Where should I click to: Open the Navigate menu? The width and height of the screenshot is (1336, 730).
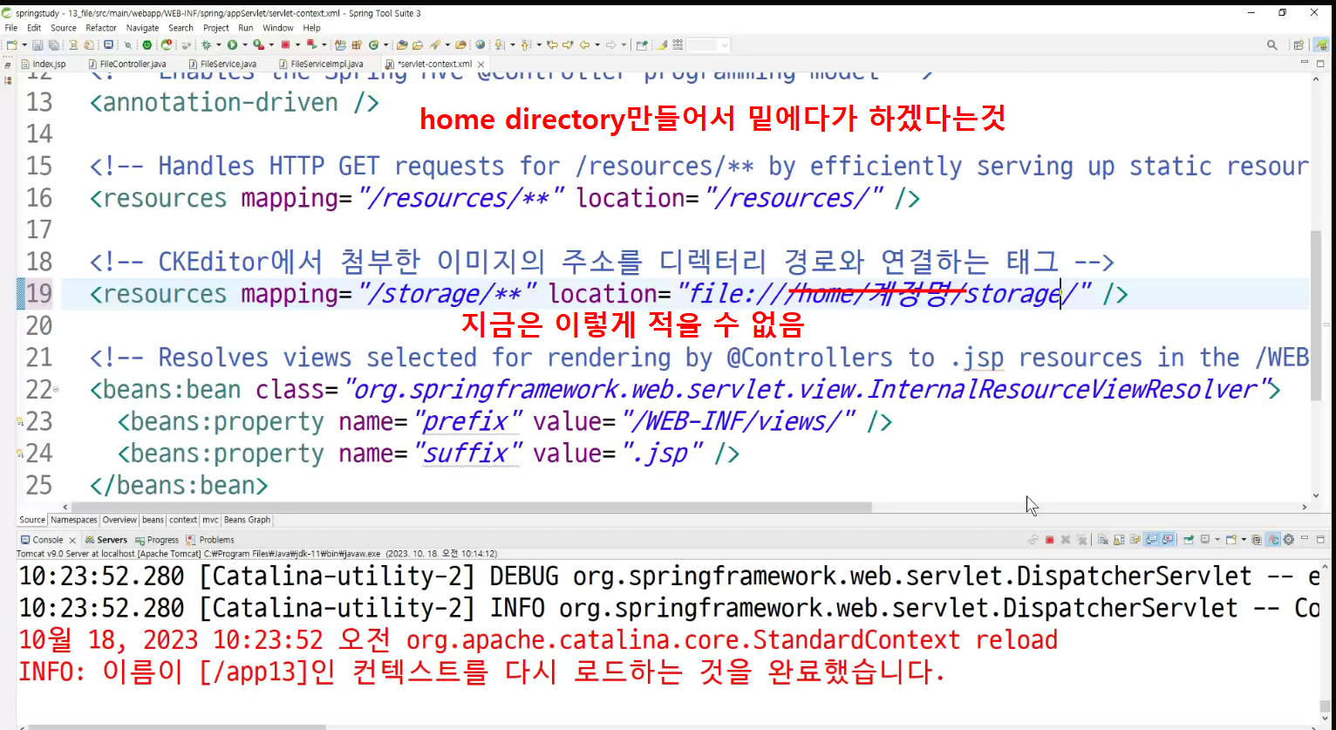pos(142,28)
